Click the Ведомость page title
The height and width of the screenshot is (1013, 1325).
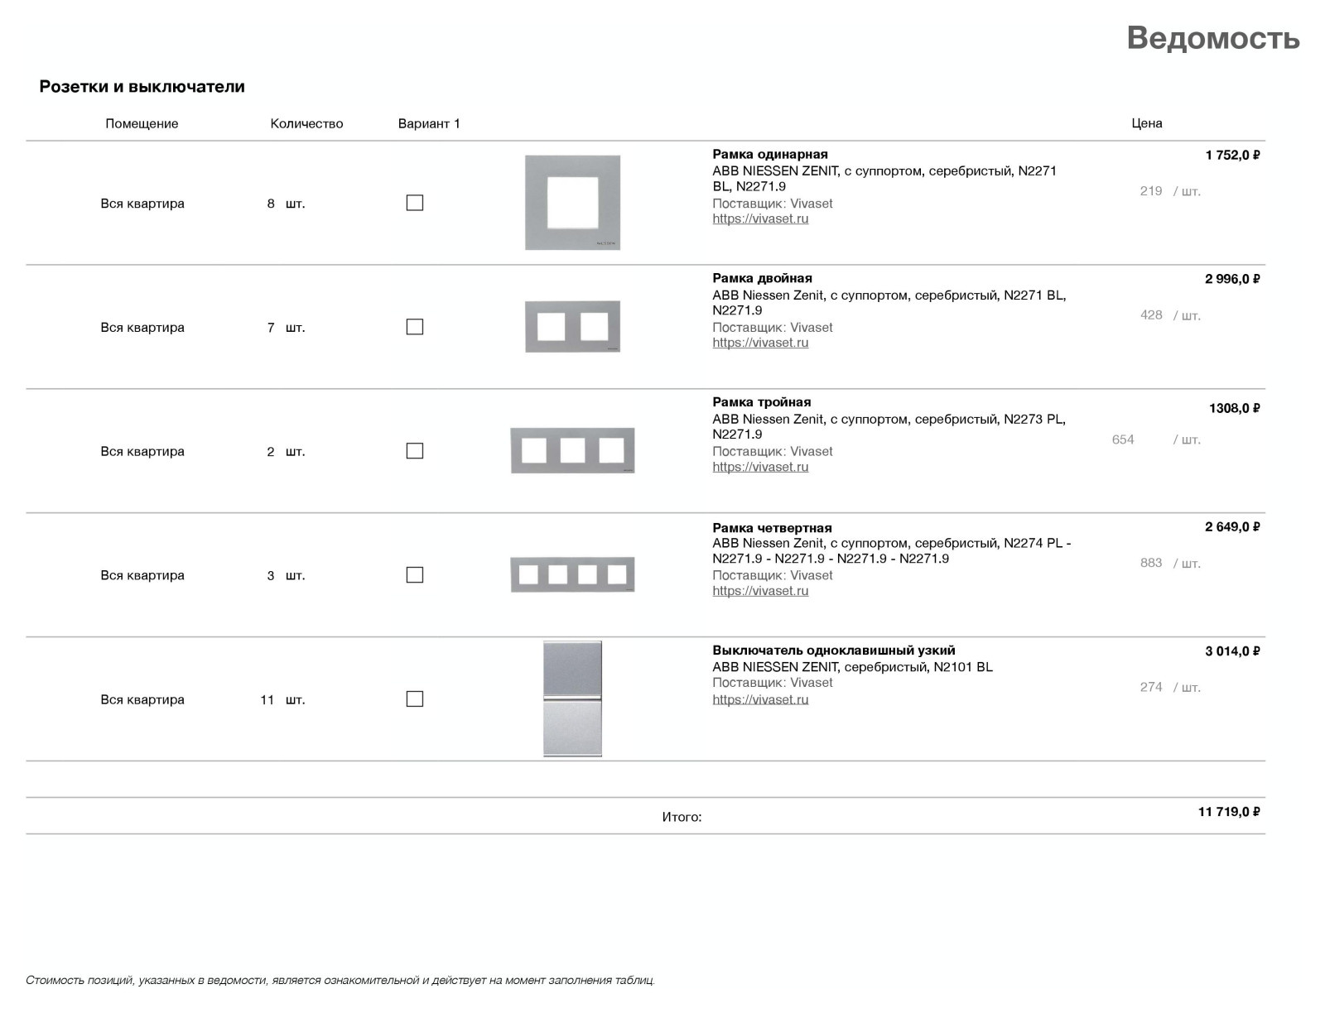[1213, 38]
